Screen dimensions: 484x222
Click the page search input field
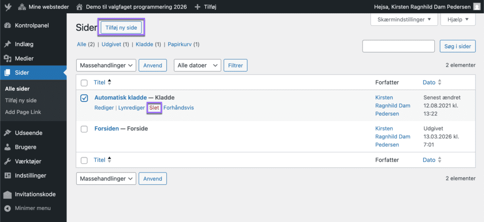(398, 46)
